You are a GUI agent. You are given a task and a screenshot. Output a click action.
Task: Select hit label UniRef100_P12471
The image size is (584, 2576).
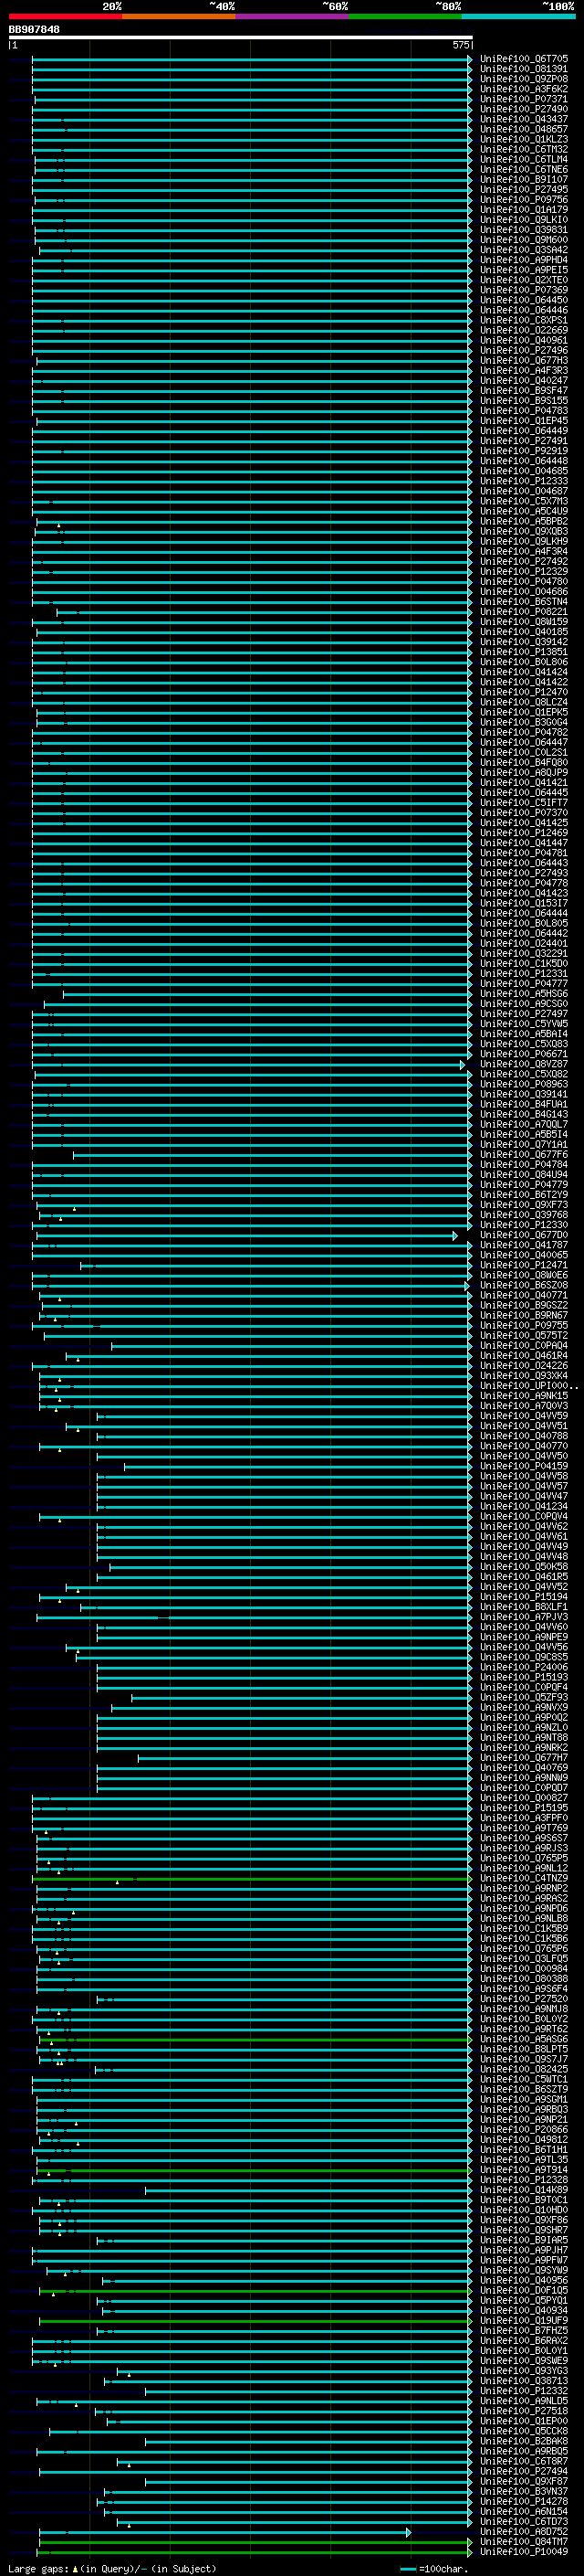pos(524,1265)
